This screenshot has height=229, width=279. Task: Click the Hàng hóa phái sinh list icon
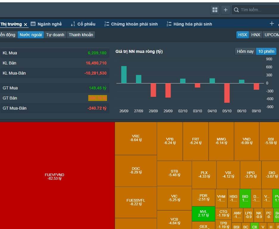[169, 24]
